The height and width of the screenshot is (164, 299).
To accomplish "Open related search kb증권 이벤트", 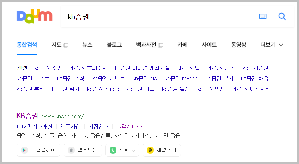I will [108, 79].
